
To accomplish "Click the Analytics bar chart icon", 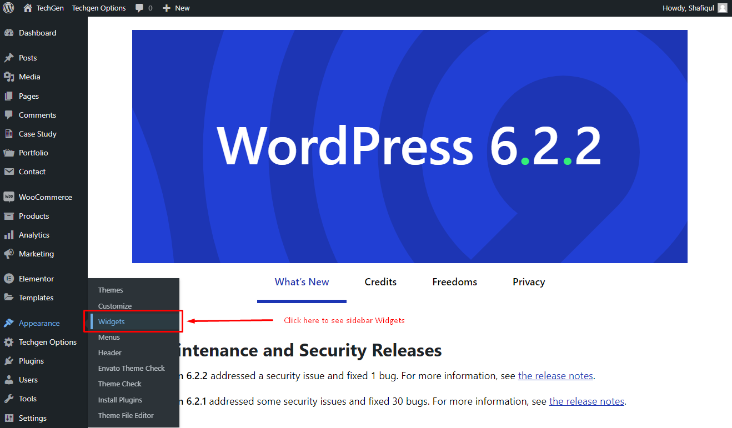I will [8, 235].
